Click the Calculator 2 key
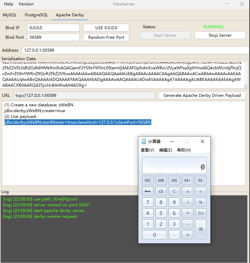The height and width of the screenshot is (263, 250). (x=161, y=224)
